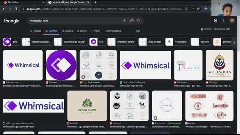Image resolution: width=240 pixels, height=135 pixels.
Task: Filter by branding board chip
Action: tap(122, 42)
